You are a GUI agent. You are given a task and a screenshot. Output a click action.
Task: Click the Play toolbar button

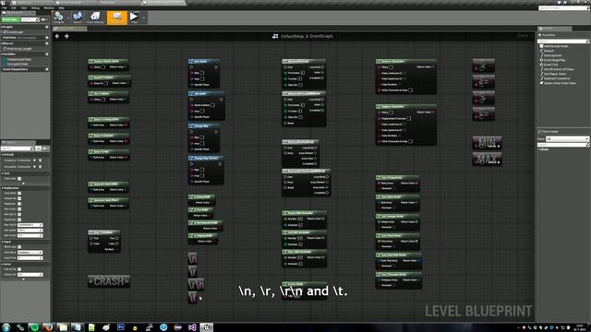pos(134,18)
